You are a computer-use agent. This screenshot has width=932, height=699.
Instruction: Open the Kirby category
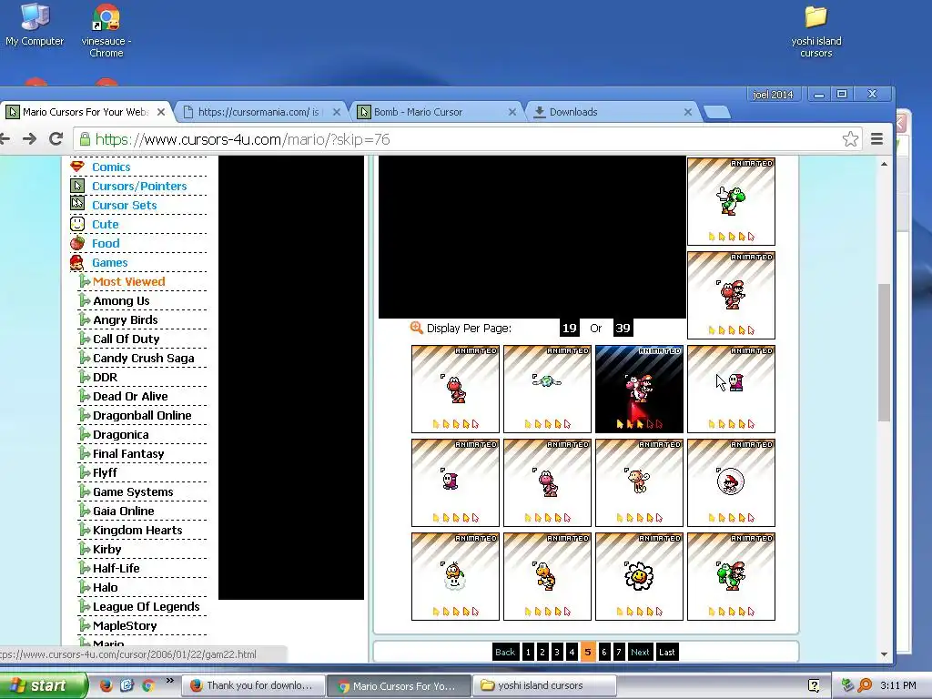pos(107,549)
